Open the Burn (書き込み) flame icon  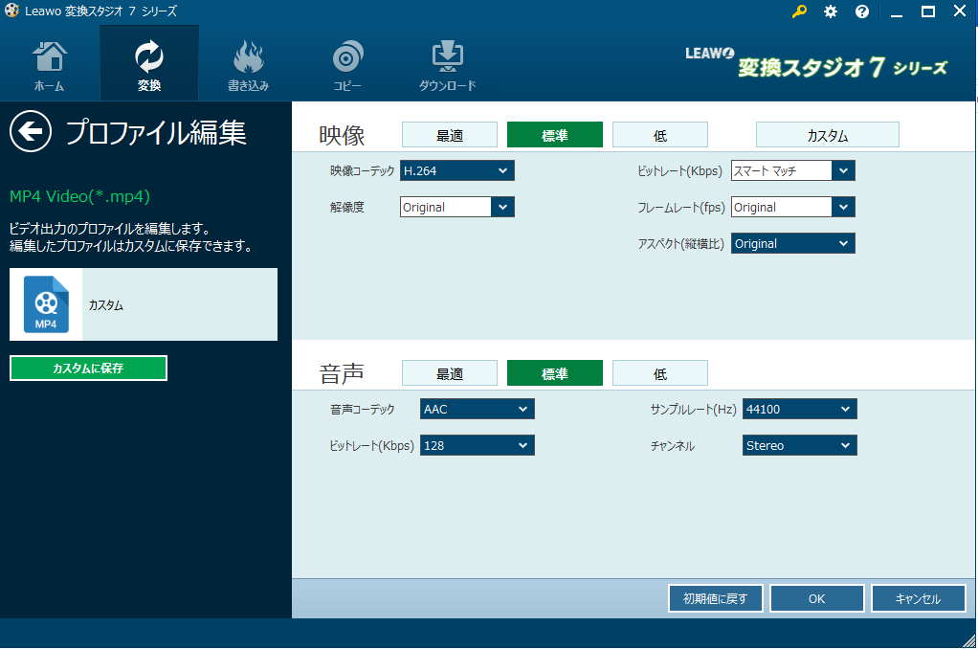coord(248,57)
